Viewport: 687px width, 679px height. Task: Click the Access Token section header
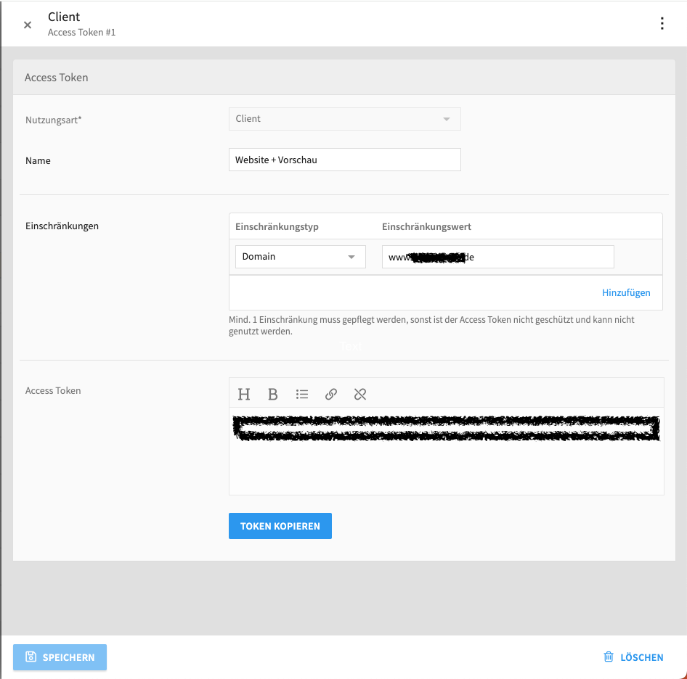click(57, 77)
